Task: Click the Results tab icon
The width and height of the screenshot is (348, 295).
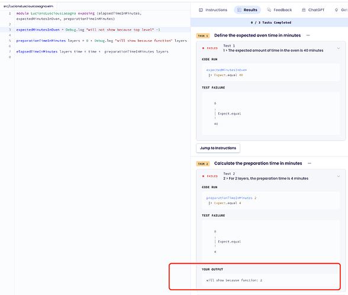Action: click(239, 10)
